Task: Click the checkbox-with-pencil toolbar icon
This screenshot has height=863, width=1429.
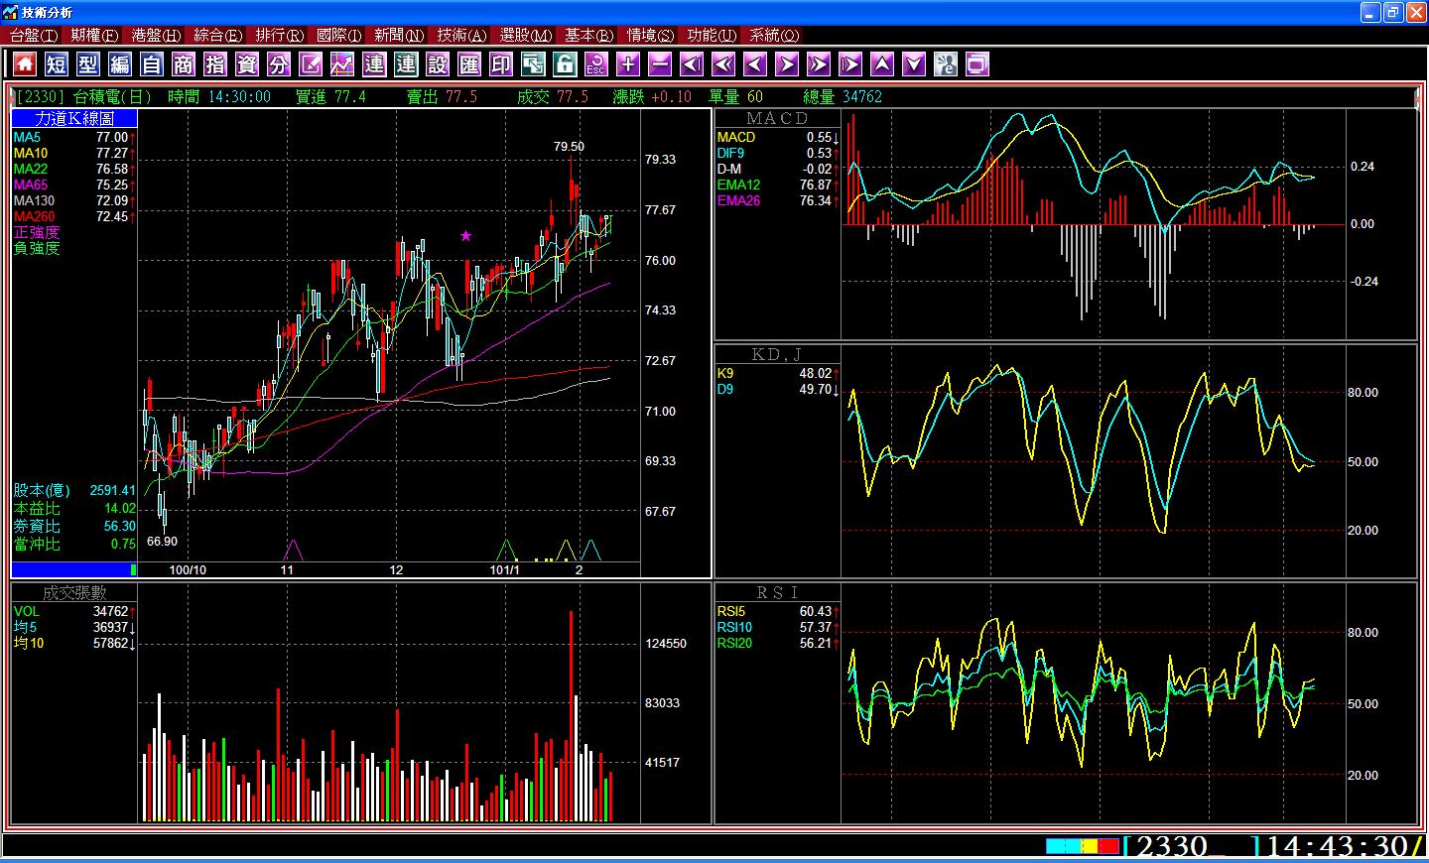Action: (311, 64)
